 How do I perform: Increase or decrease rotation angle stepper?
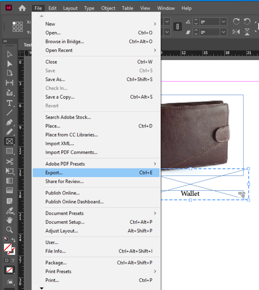(x=196, y=22)
